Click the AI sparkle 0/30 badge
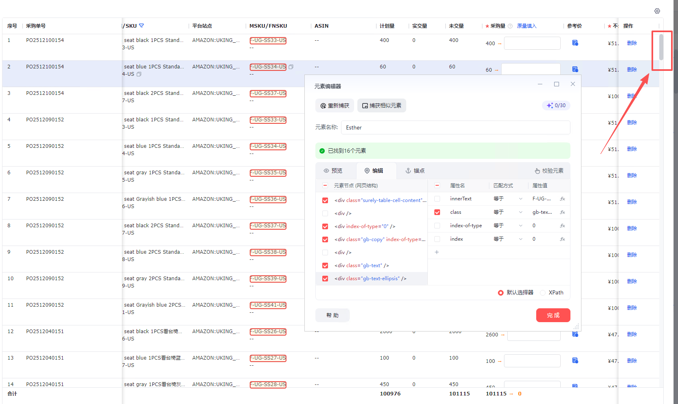The width and height of the screenshot is (678, 404). (x=556, y=105)
